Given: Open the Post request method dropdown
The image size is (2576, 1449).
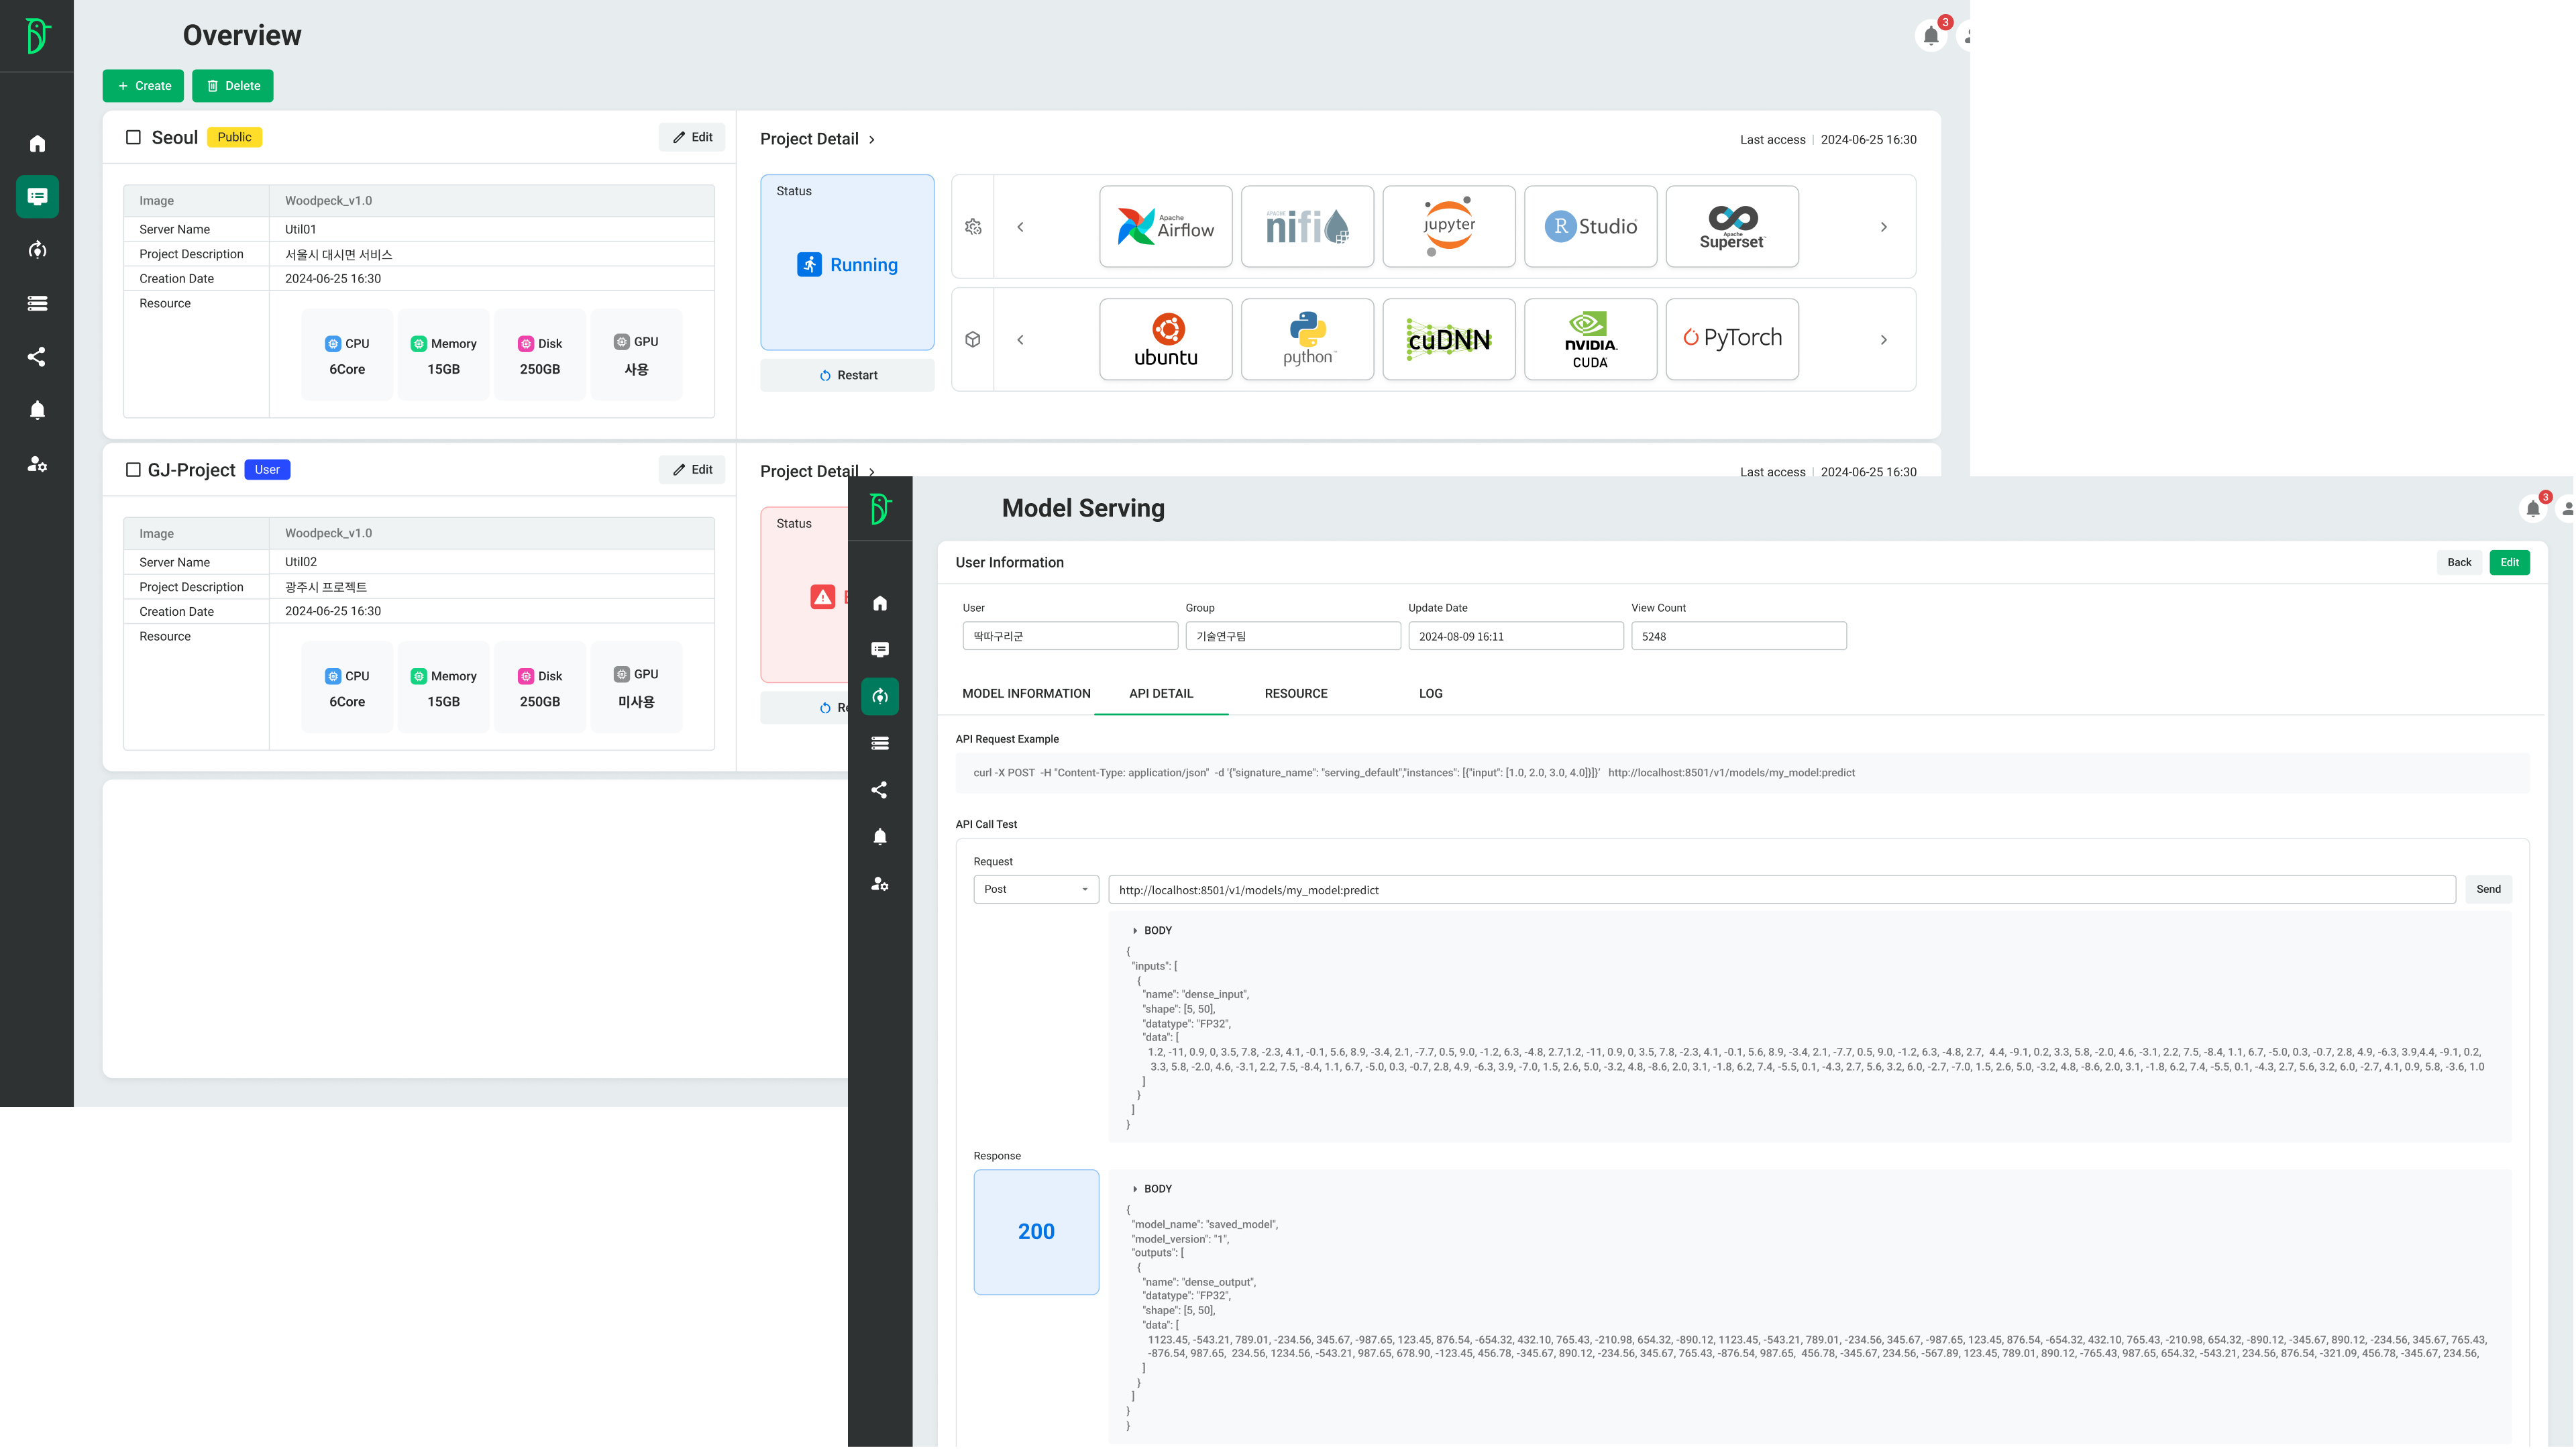Looking at the screenshot, I should (1036, 889).
